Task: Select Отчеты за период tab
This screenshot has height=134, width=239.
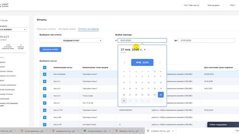Action: pos(89,29)
